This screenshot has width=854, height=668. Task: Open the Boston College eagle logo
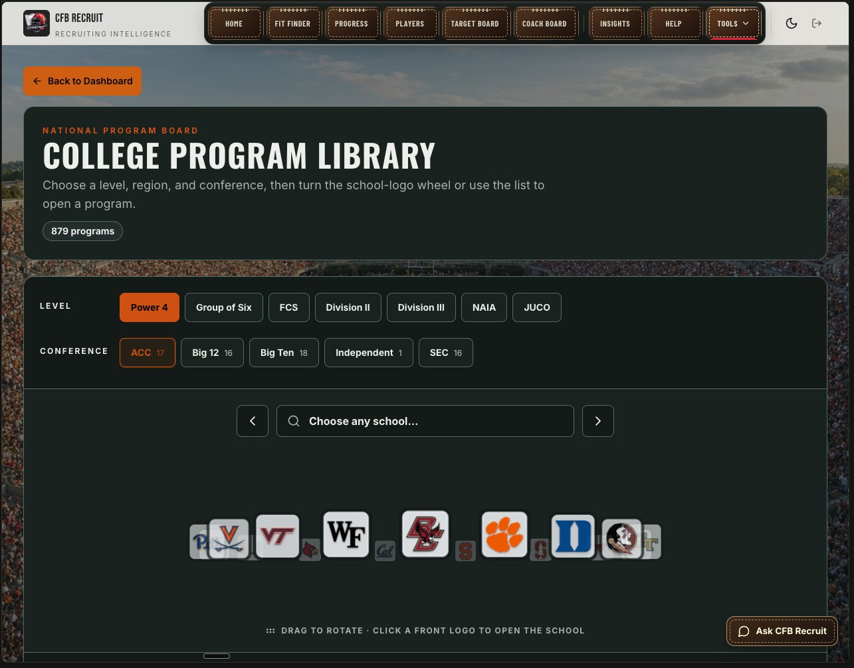[425, 533]
